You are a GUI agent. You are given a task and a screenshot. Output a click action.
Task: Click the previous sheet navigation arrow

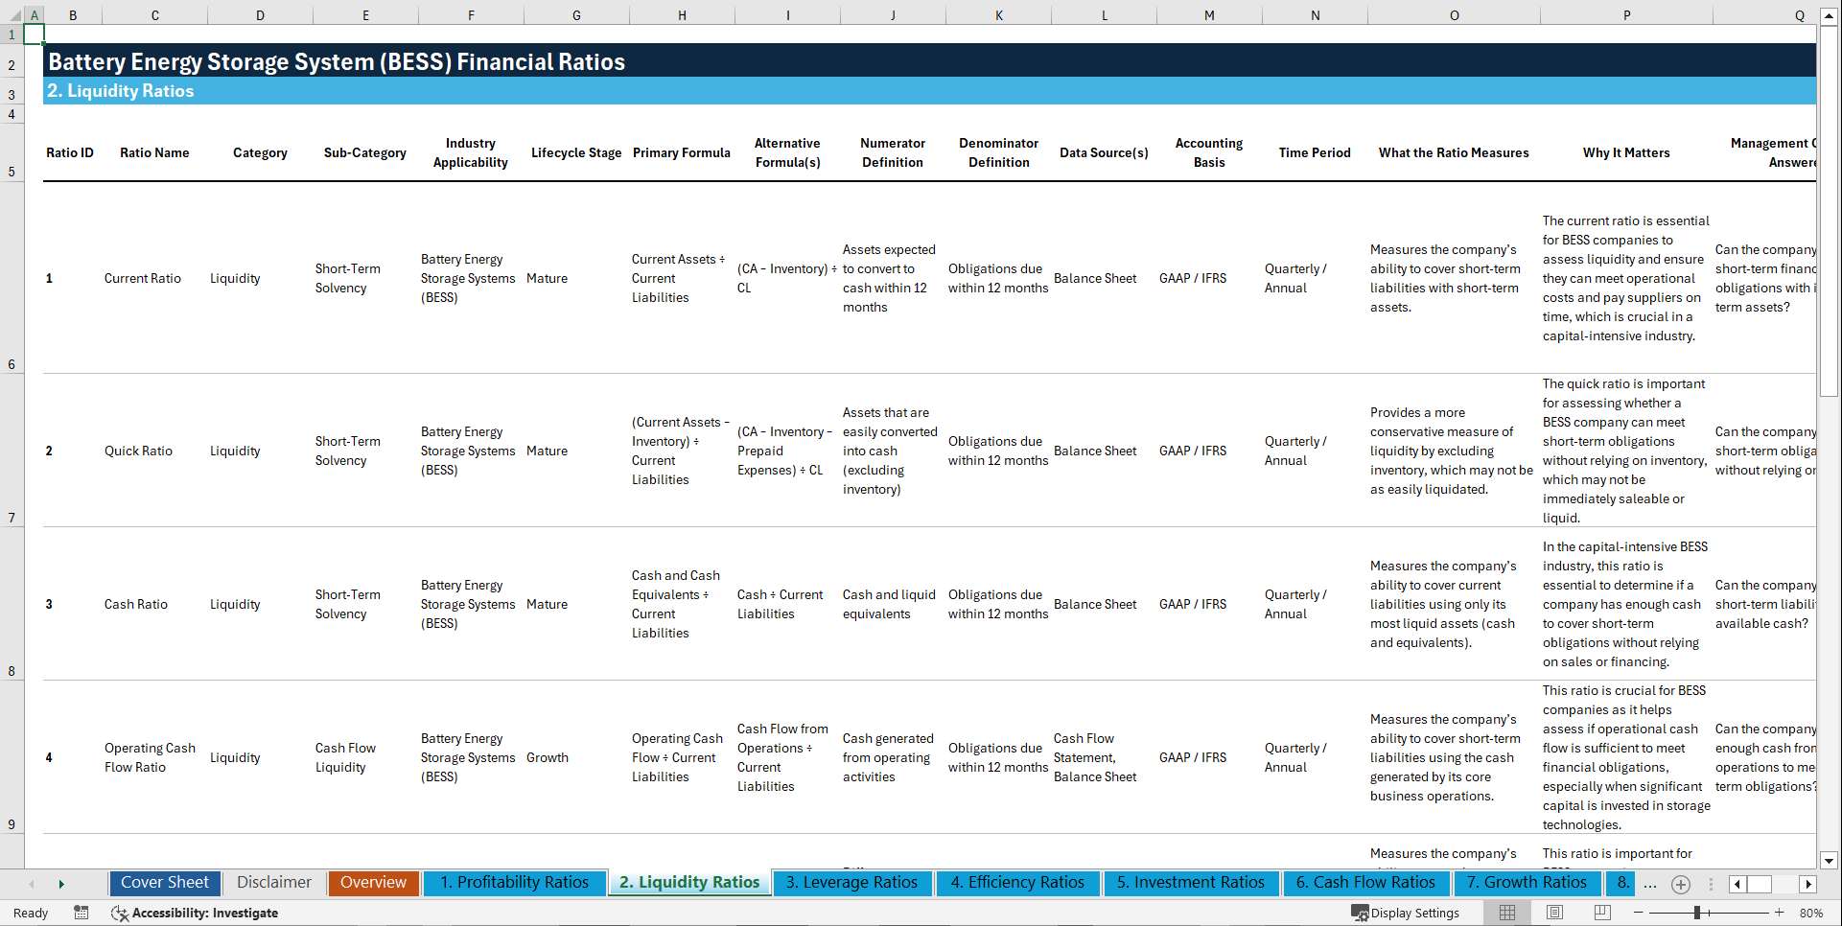[32, 884]
